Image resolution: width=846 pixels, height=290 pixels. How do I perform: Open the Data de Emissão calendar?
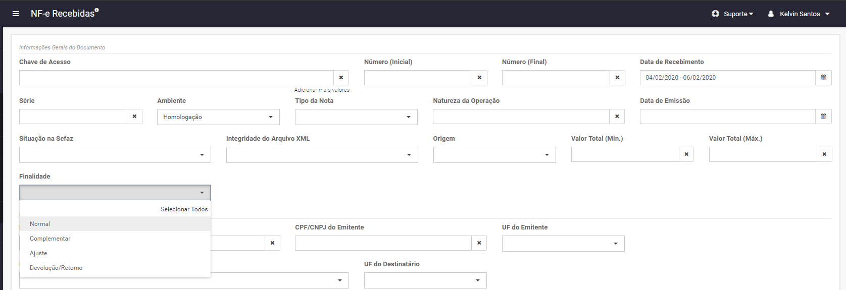pyautogui.click(x=823, y=117)
